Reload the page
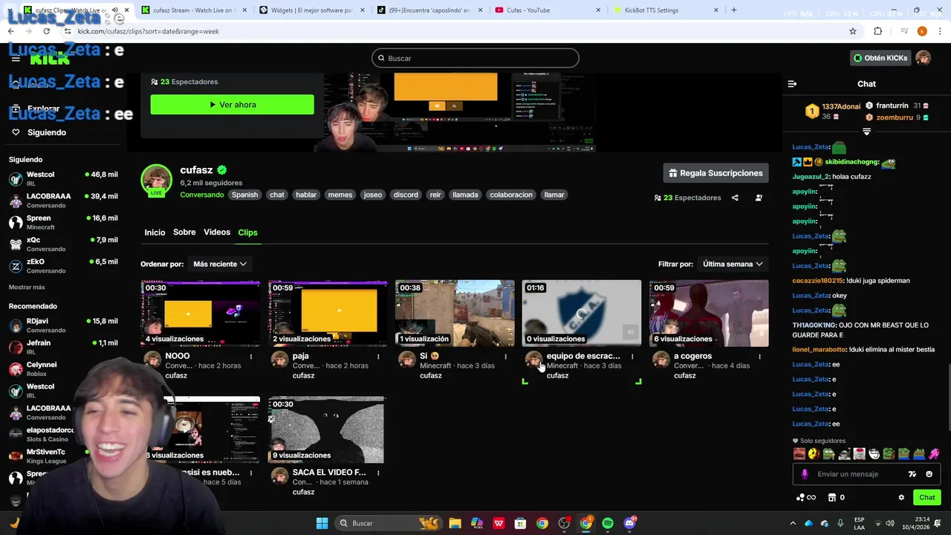The height and width of the screenshot is (535, 951). [47, 31]
